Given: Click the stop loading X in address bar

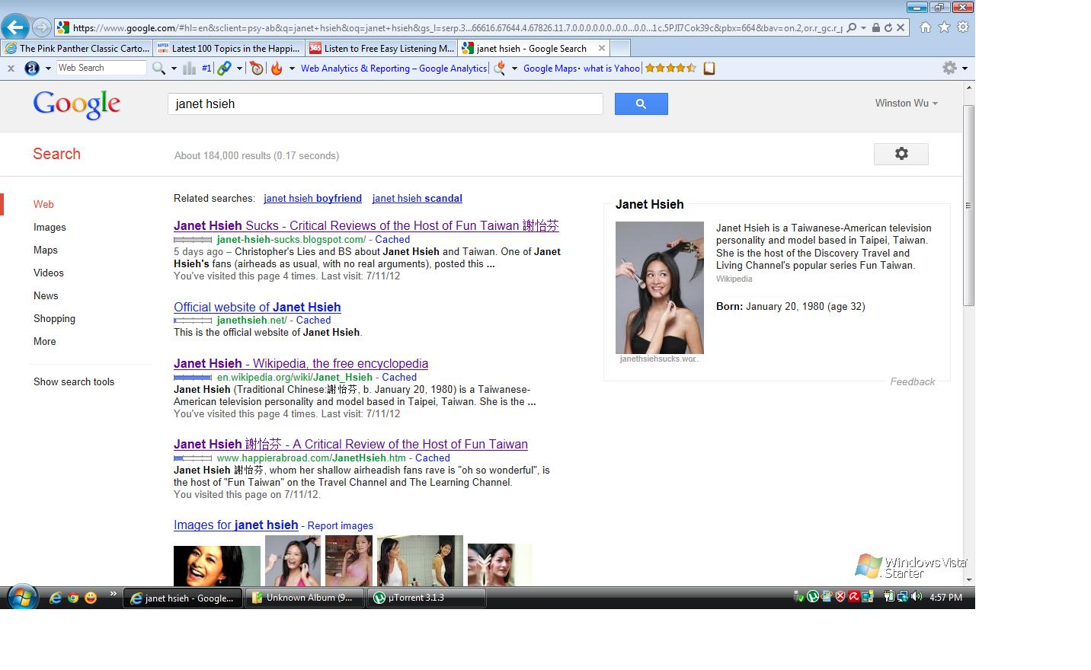Looking at the screenshot, I should tap(901, 27).
